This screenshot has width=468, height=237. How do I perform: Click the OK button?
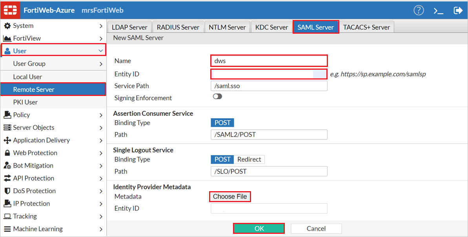point(259,229)
